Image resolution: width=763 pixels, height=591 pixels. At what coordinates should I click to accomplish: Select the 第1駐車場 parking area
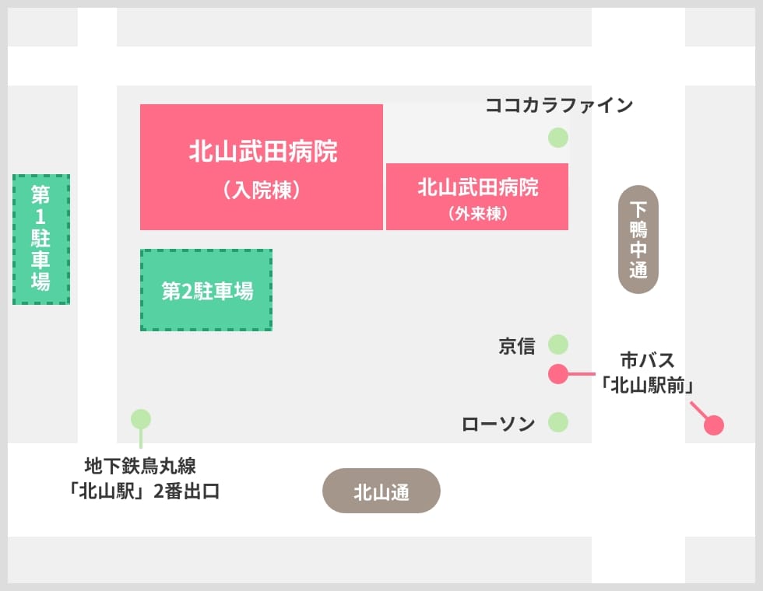point(40,240)
